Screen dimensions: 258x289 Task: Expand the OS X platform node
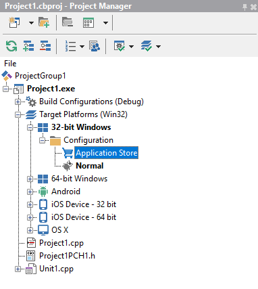click(x=30, y=230)
